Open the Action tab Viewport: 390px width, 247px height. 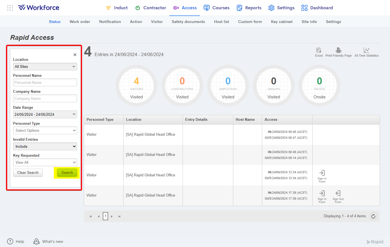click(x=136, y=22)
